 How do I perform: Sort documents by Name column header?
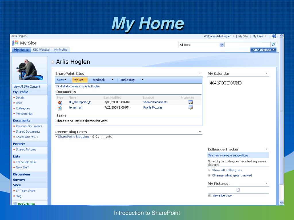(72, 97)
